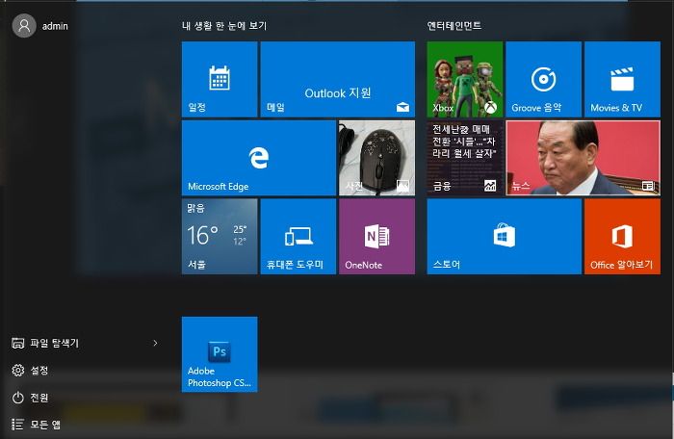
Task: Open the 금융 finance news tile
Action: point(465,158)
